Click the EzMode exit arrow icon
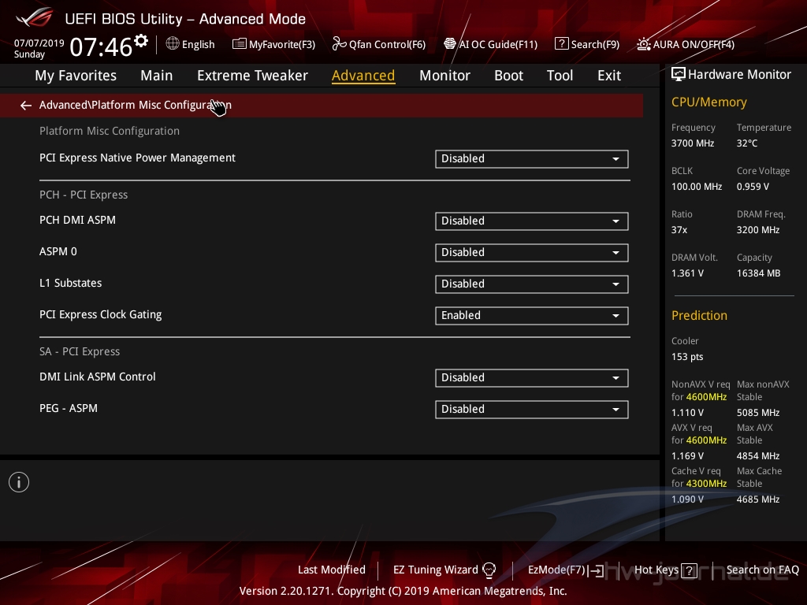 pos(596,570)
